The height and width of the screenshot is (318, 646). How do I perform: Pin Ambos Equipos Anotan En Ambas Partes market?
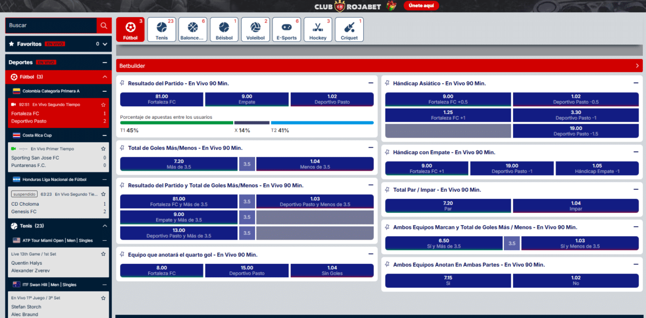pos(388,265)
